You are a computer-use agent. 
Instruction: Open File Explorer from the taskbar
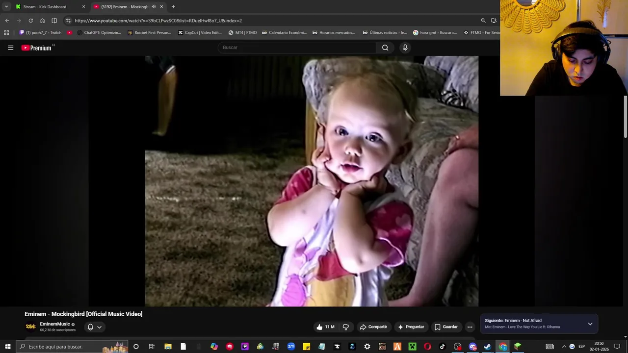168,347
